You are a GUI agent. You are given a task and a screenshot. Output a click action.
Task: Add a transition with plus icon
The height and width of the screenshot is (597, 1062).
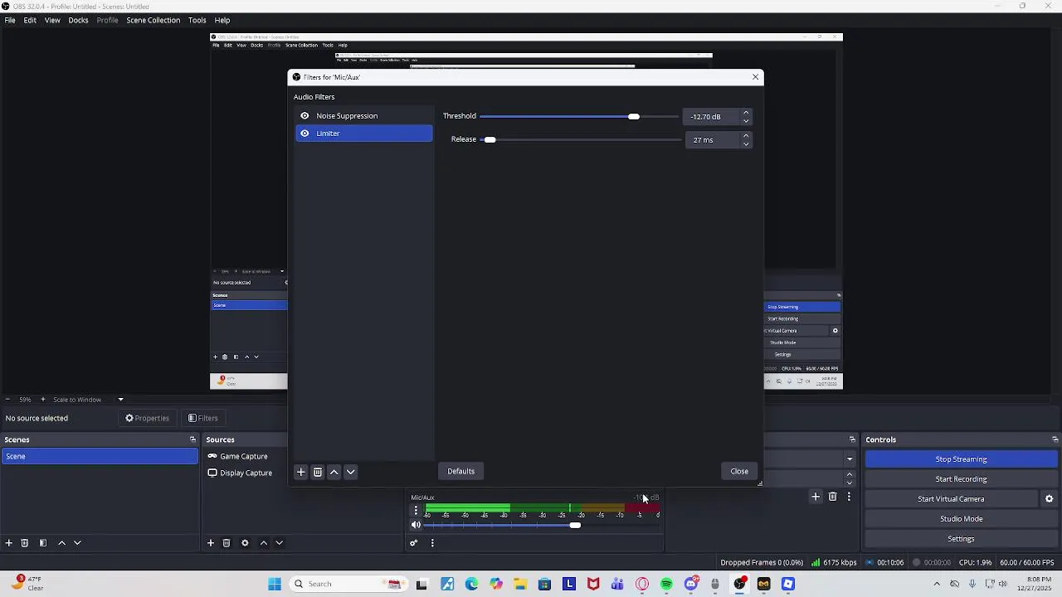pyautogui.click(x=816, y=497)
